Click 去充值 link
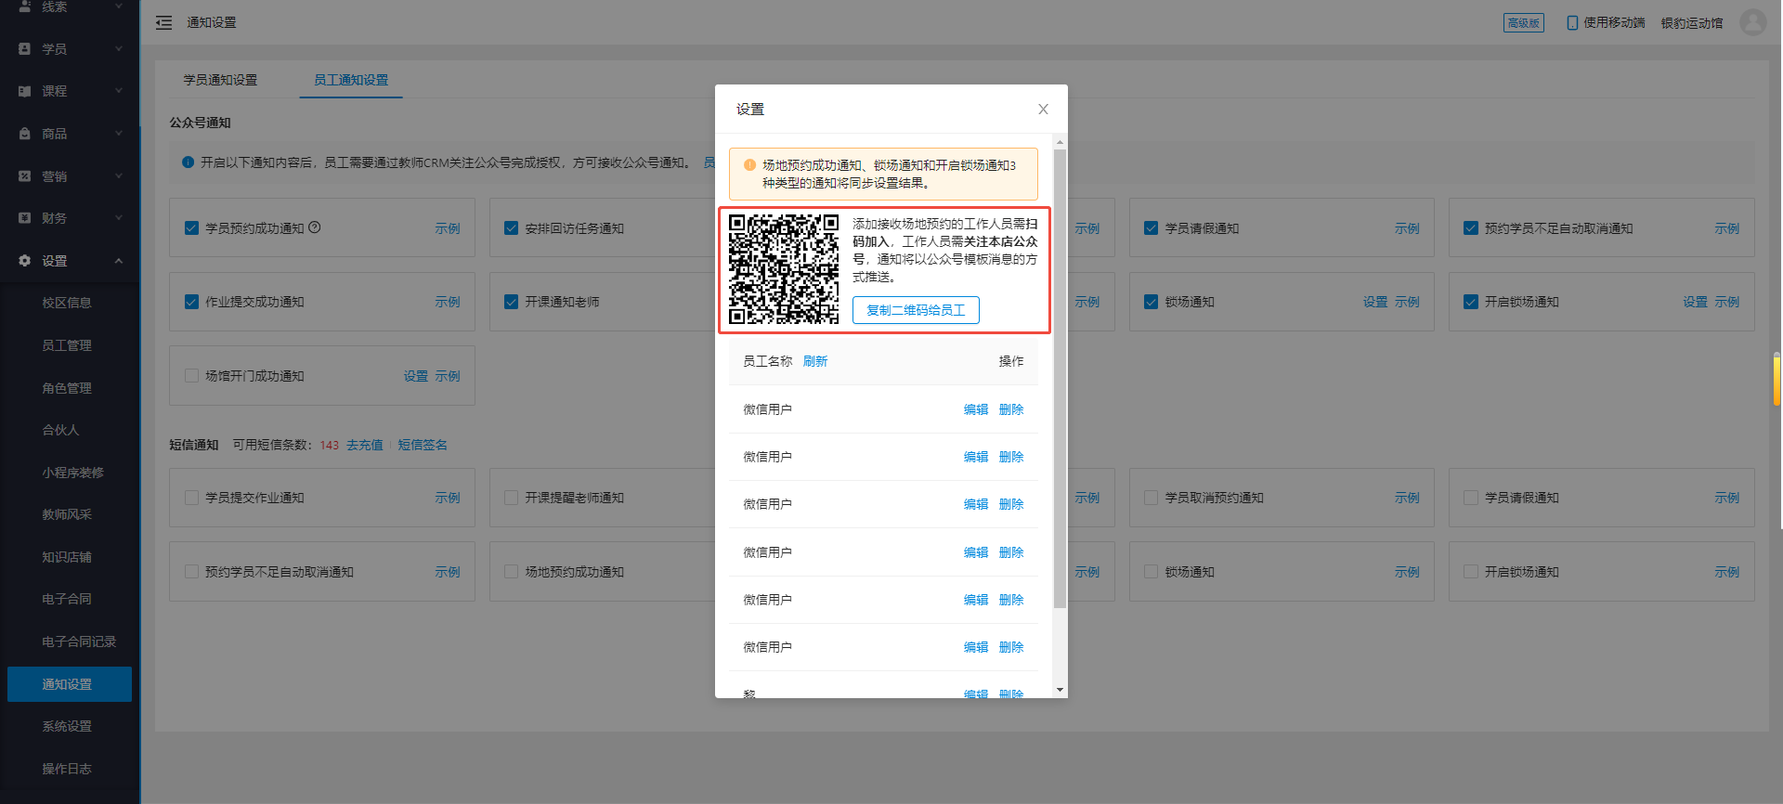 click(x=365, y=445)
